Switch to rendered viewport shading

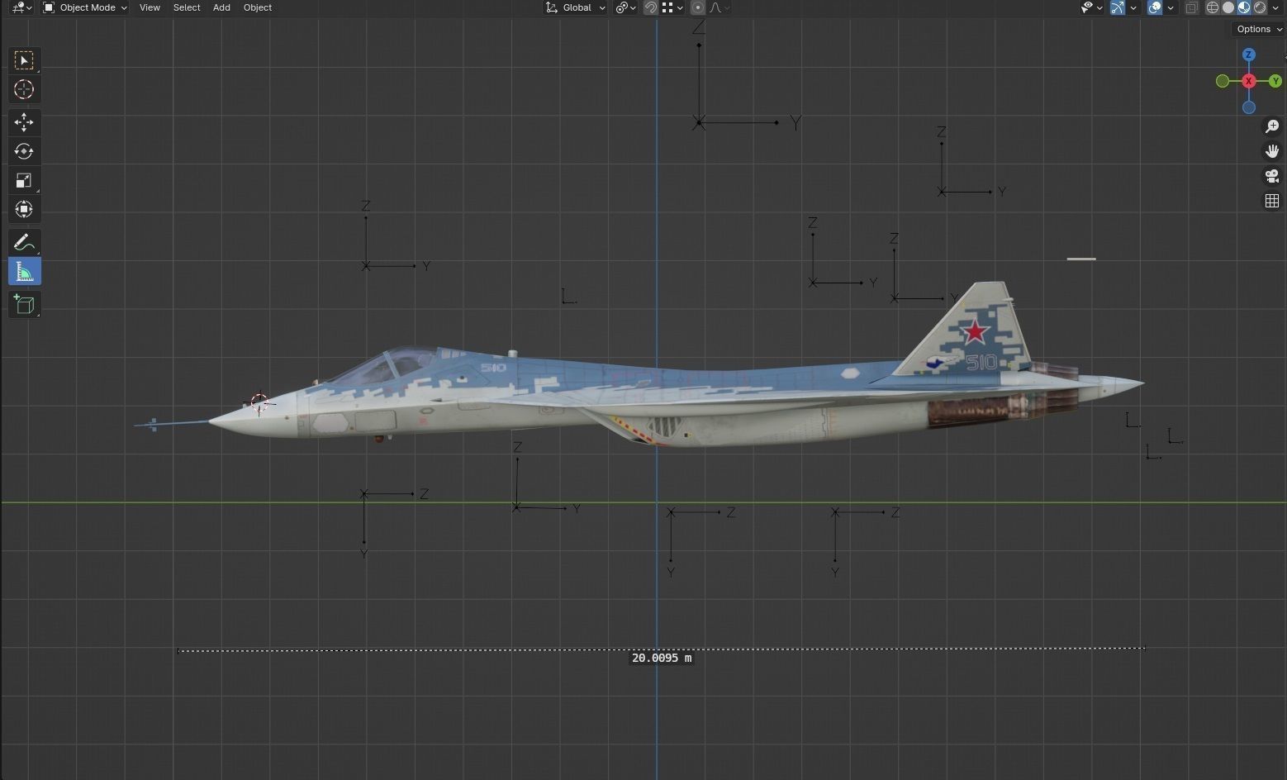click(1260, 7)
